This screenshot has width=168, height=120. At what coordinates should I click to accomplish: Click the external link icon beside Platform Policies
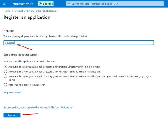click(x=71, y=108)
